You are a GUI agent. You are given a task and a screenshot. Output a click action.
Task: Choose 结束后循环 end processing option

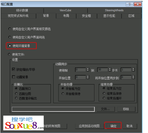pos(104,98)
